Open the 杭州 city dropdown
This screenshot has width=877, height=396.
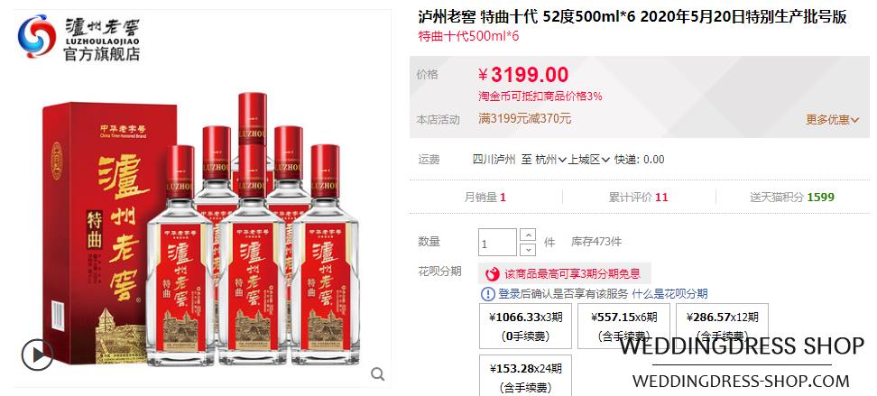click(551, 160)
